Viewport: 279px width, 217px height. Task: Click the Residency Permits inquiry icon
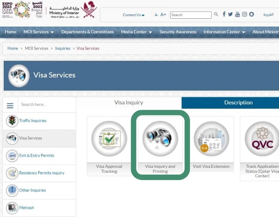click(12, 173)
